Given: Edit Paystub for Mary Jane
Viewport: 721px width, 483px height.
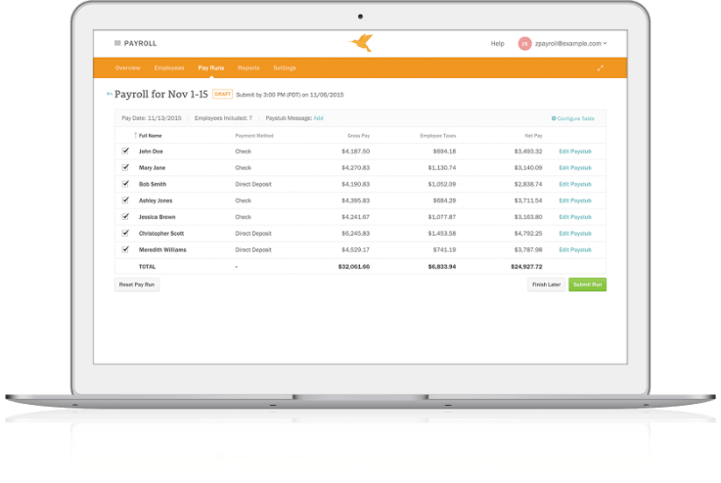Looking at the screenshot, I should point(575,168).
